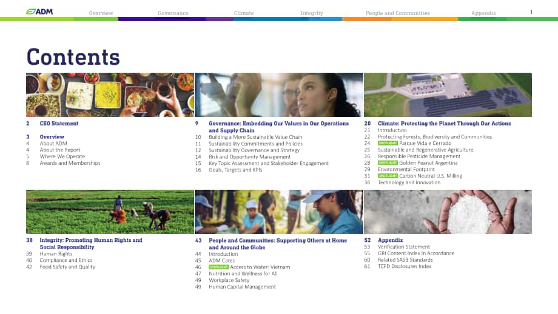Open Carbon Neutral U.S. Milling spotlight
The width and height of the screenshot is (558, 314).
coord(431,176)
